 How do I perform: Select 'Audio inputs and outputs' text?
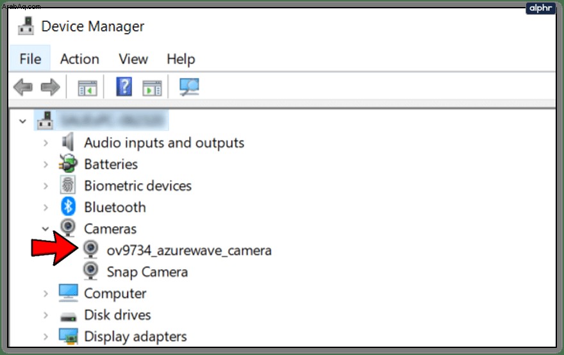coord(164,143)
